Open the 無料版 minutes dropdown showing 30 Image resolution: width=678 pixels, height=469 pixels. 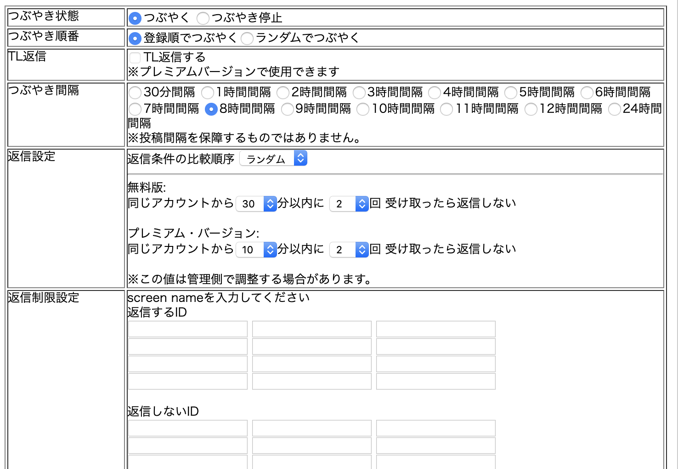point(256,204)
